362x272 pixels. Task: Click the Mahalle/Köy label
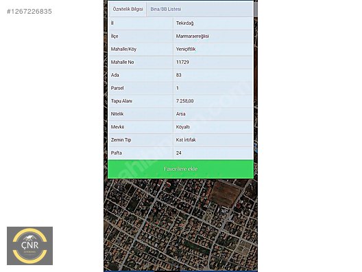click(x=123, y=49)
